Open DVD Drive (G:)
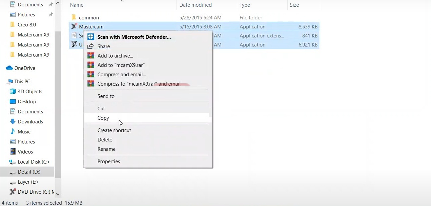431x206 pixels. 36,192
